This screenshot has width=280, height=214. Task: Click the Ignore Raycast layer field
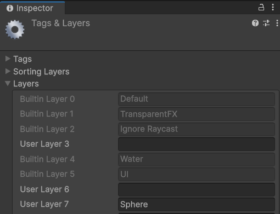point(197,129)
